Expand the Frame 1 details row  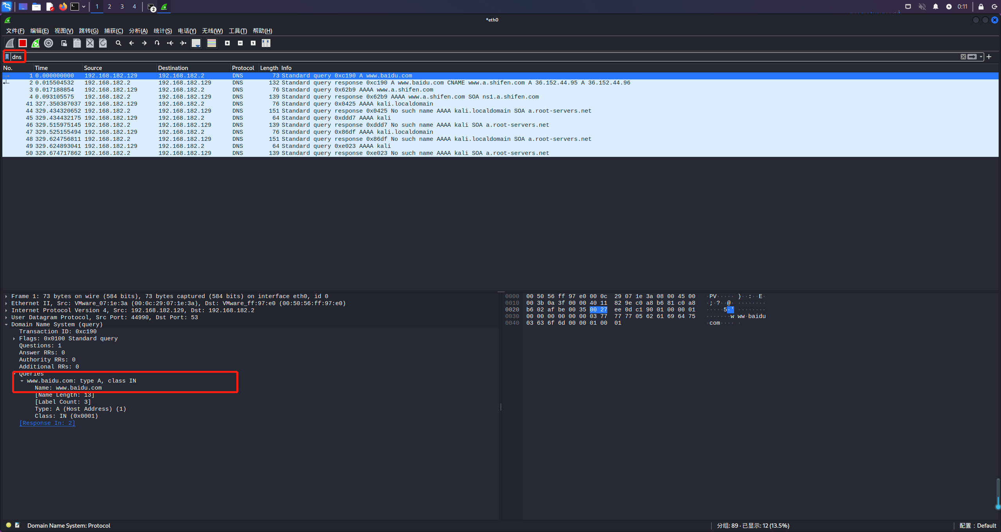pos(6,297)
